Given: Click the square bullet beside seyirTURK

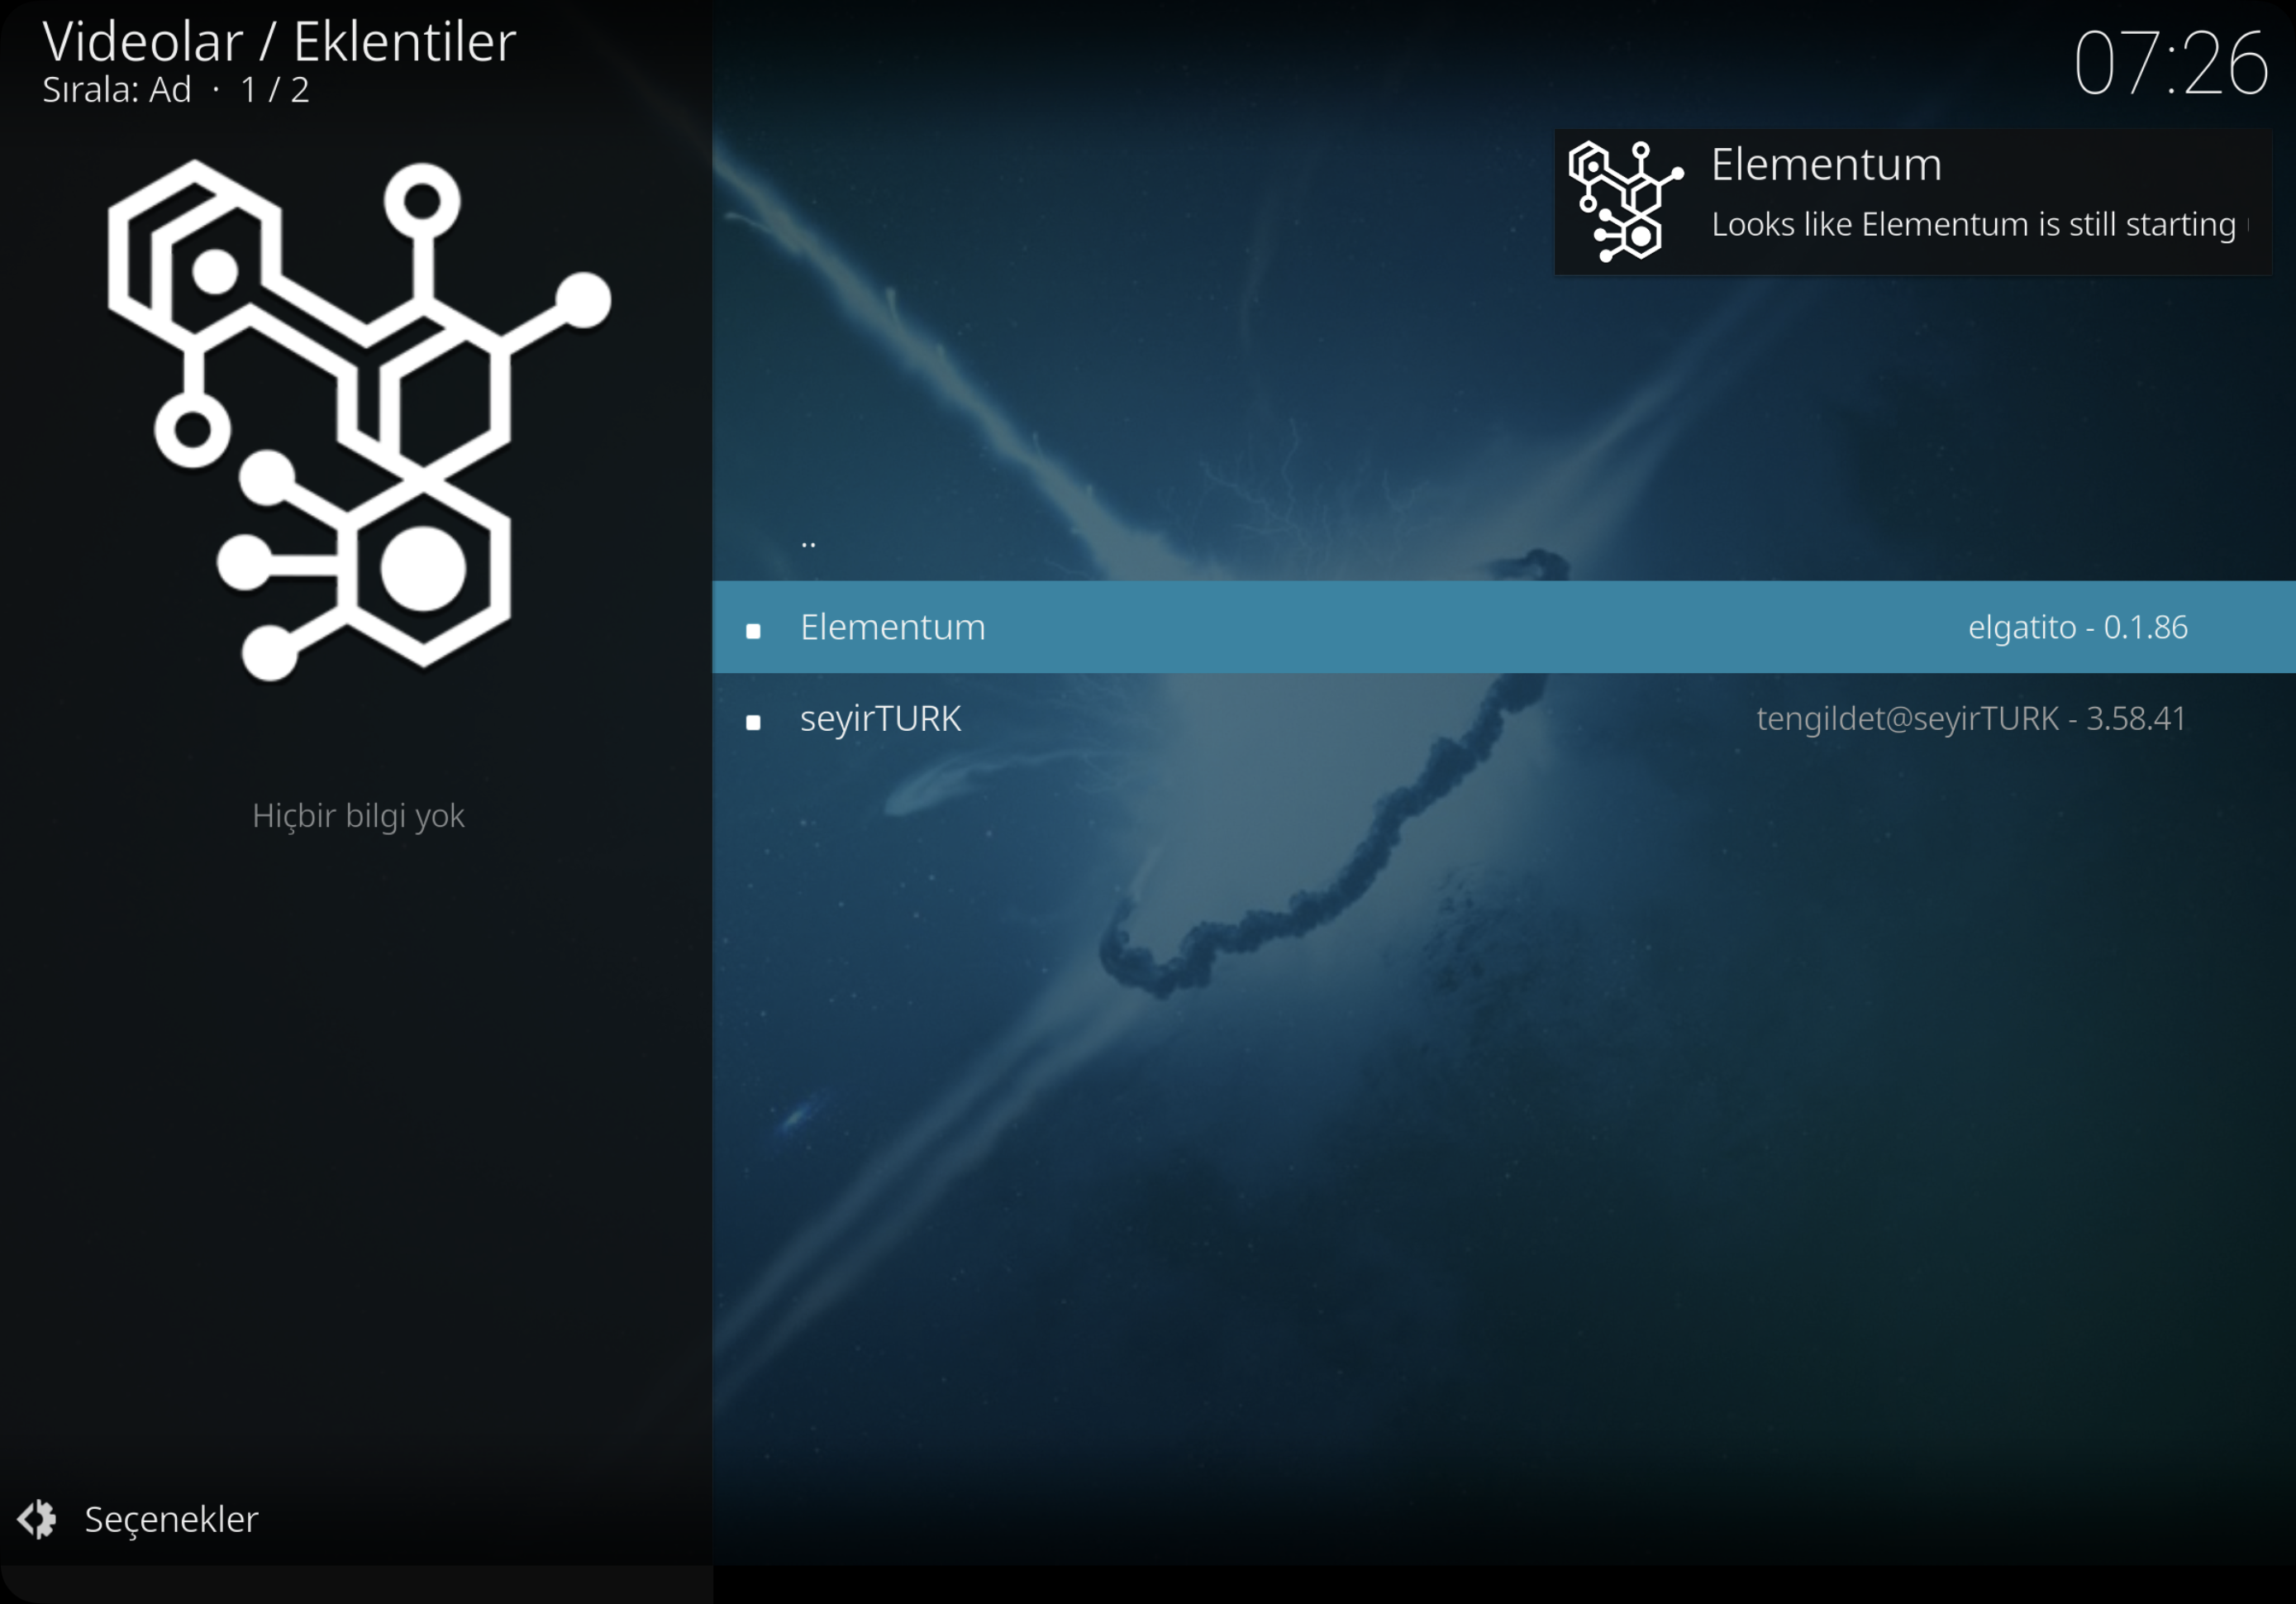Looking at the screenshot, I should (x=753, y=723).
